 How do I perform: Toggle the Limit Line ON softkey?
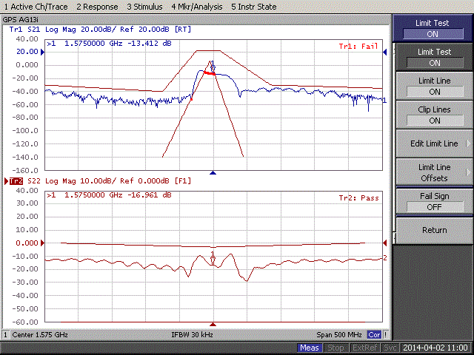coord(434,86)
